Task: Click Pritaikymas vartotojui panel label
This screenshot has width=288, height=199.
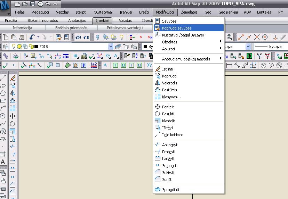Action: click(x=125, y=28)
